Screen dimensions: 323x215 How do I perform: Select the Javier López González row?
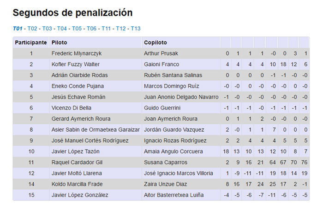[79, 195]
